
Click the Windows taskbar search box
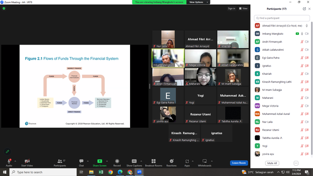click(43, 172)
